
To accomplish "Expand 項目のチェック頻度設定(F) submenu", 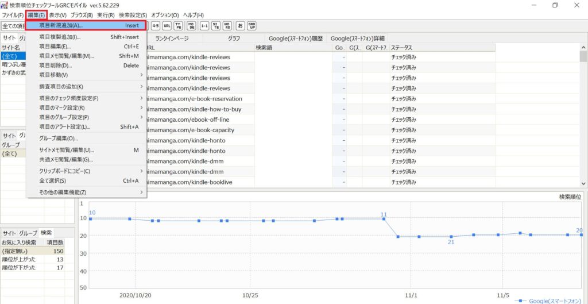I will pyautogui.click(x=86, y=98).
